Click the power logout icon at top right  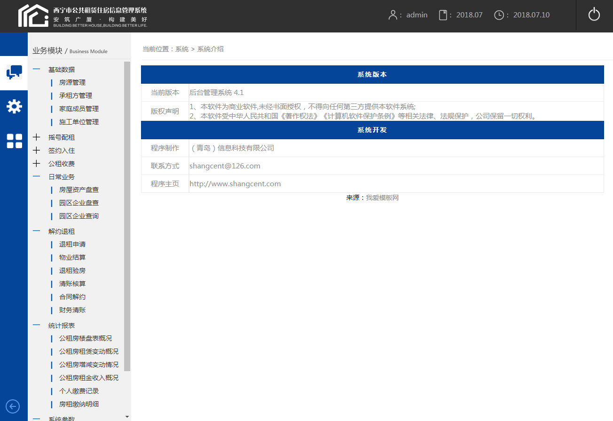tap(594, 15)
